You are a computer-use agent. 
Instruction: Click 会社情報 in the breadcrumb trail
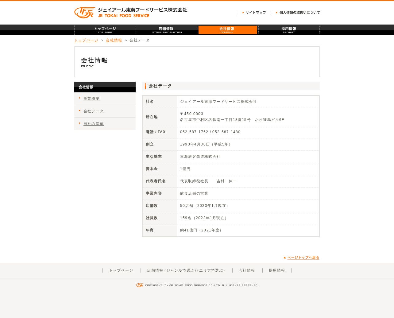(x=114, y=40)
